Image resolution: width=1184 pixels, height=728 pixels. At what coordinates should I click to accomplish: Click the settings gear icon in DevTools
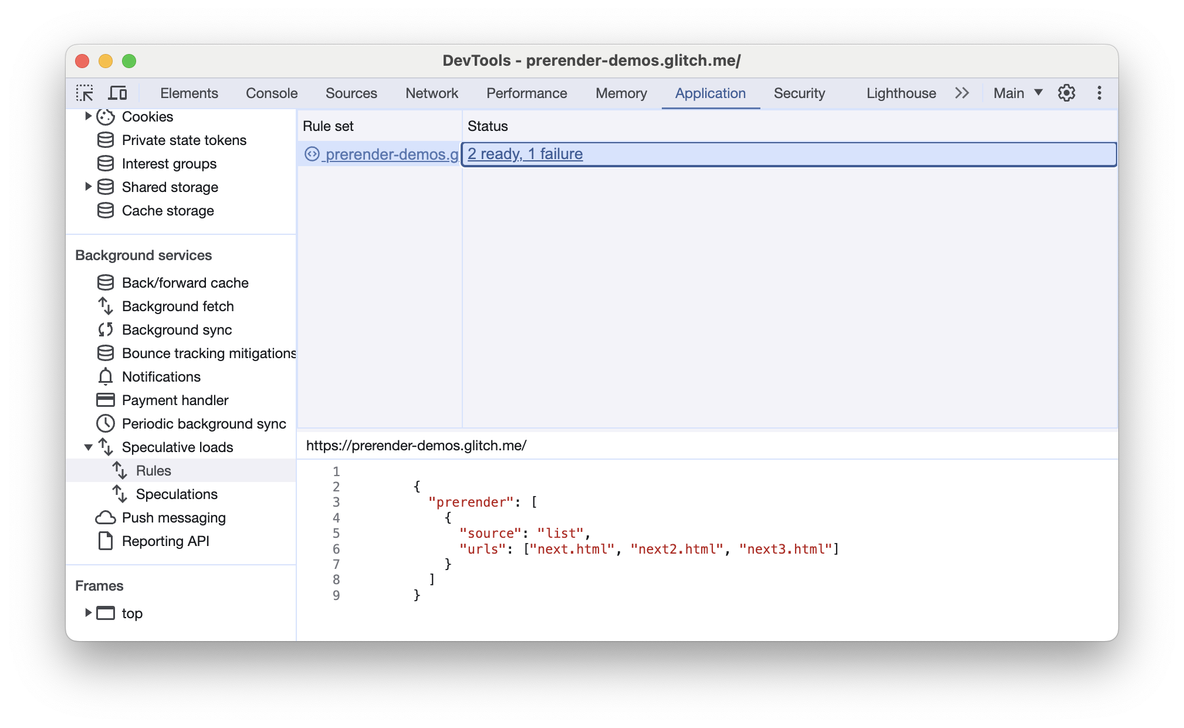(1067, 92)
